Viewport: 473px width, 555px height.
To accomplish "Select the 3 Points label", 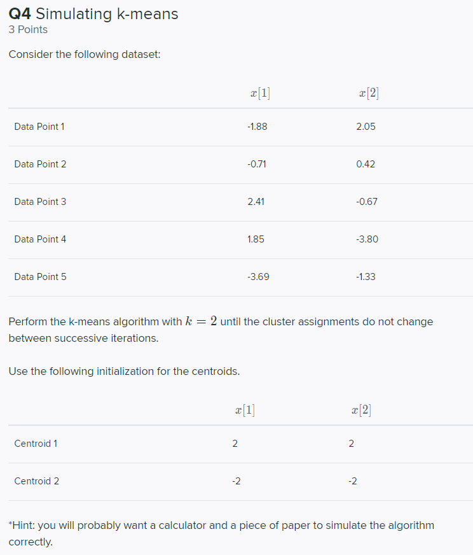I will coord(28,30).
